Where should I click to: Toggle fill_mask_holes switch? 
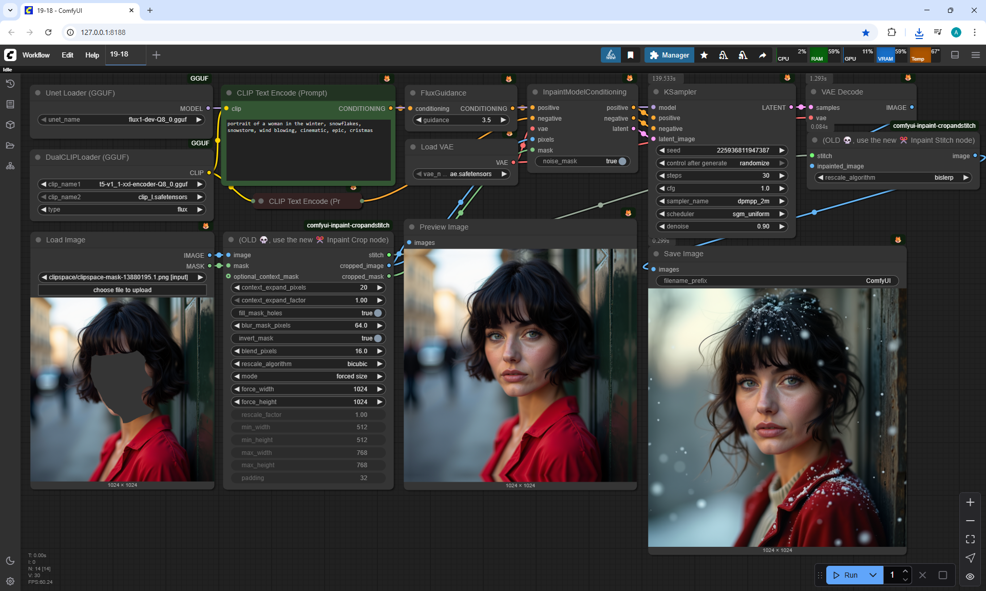tap(377, 313)
